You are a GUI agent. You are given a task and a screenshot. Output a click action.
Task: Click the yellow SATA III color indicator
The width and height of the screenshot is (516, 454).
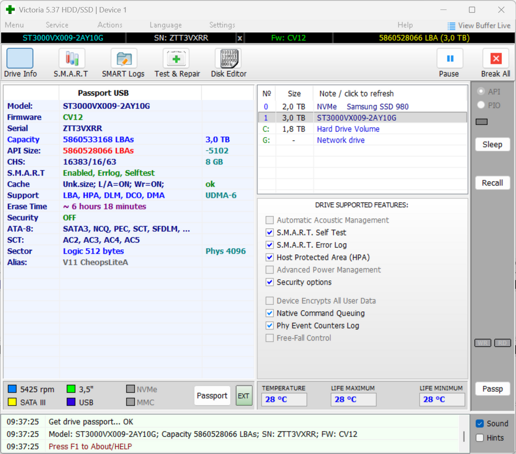point(12,402)
